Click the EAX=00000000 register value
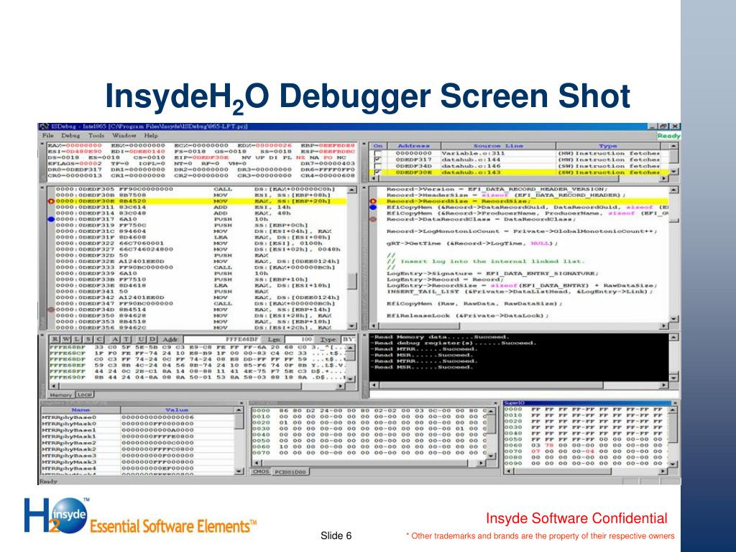 75,145
